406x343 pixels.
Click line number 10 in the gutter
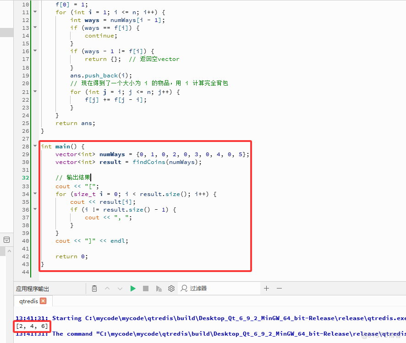pyautogui.click(x=25, y=5)
